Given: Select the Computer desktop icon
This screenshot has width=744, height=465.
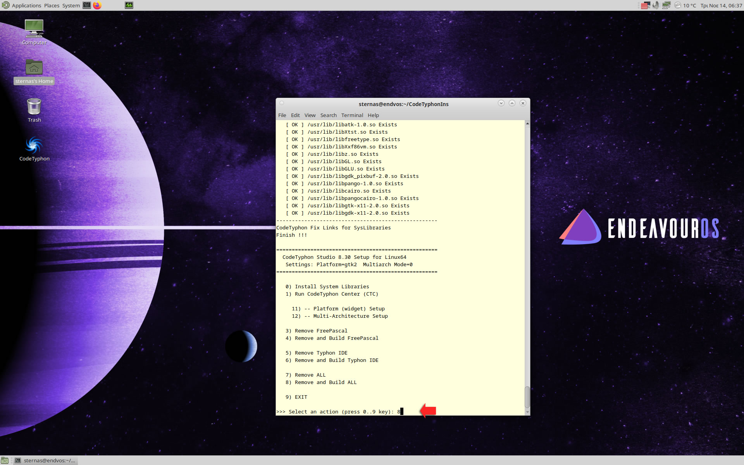Looking at the screenshot, I should coord(34,33).
